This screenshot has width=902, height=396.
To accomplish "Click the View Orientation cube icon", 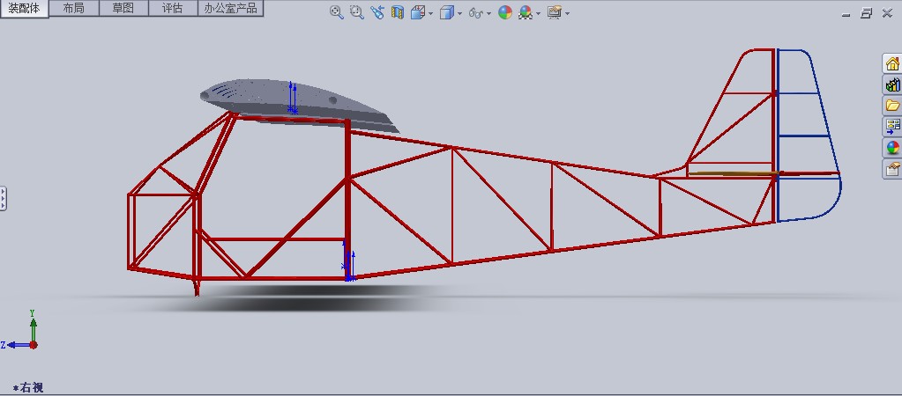I will click(418, 12).
